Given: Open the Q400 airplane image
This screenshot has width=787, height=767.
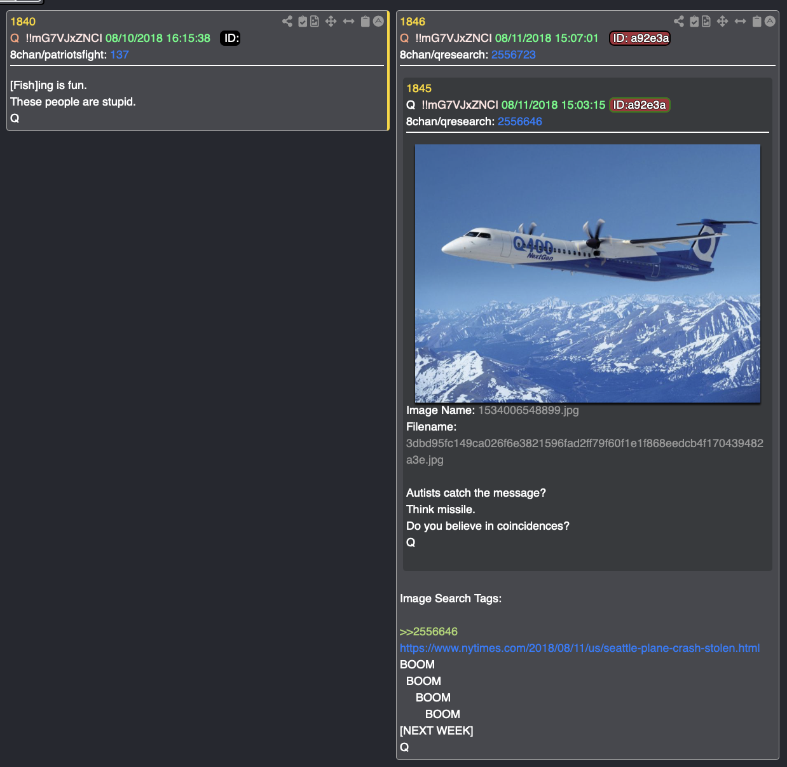Looking at the screenshot, I should click(587, 273).
